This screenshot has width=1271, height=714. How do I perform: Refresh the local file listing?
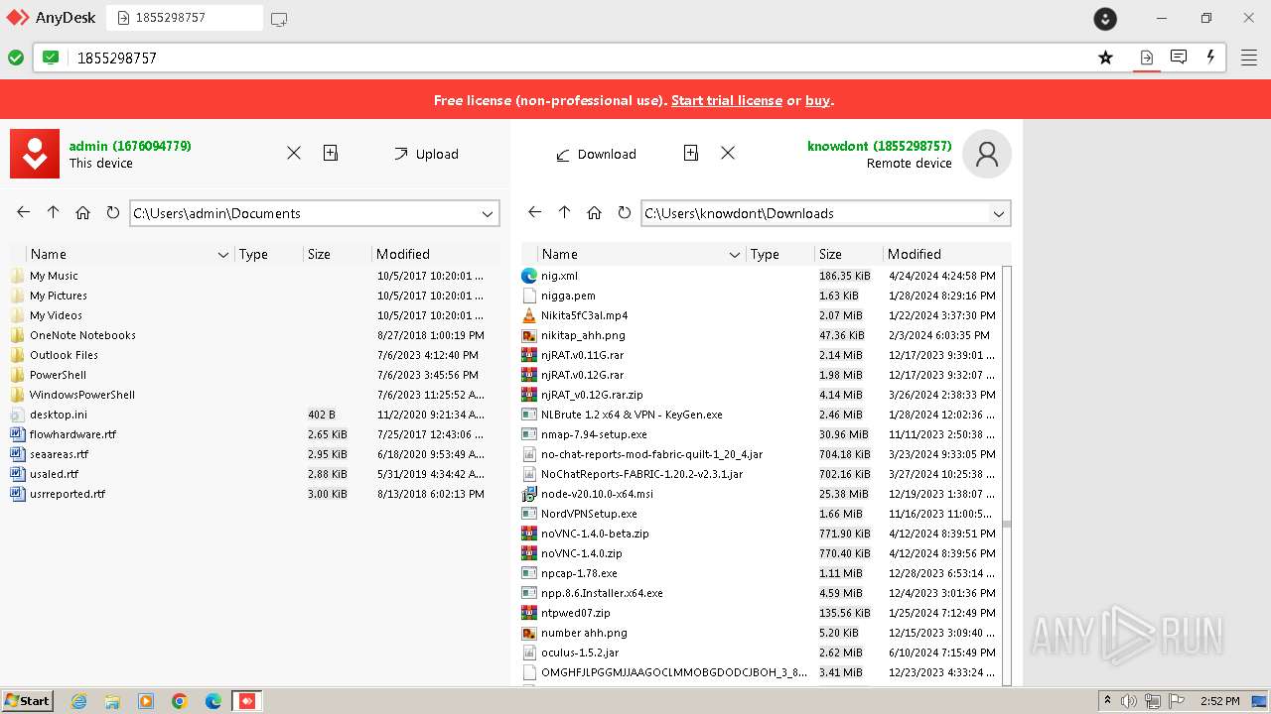112,212
